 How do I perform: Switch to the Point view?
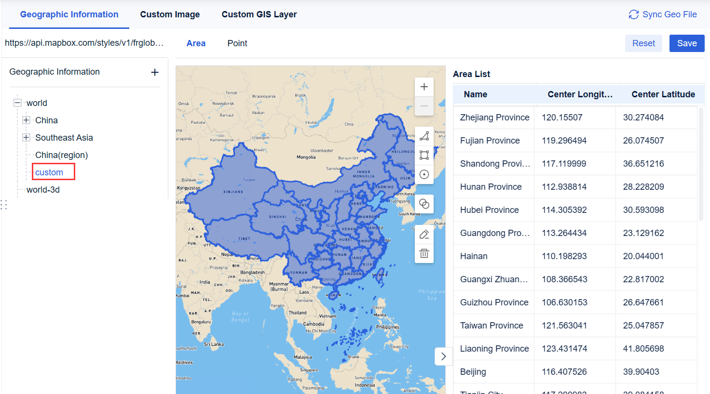(x=237, y=43)
